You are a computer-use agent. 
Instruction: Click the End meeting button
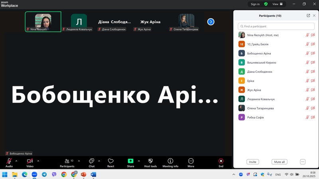click(x=221, y=162)
